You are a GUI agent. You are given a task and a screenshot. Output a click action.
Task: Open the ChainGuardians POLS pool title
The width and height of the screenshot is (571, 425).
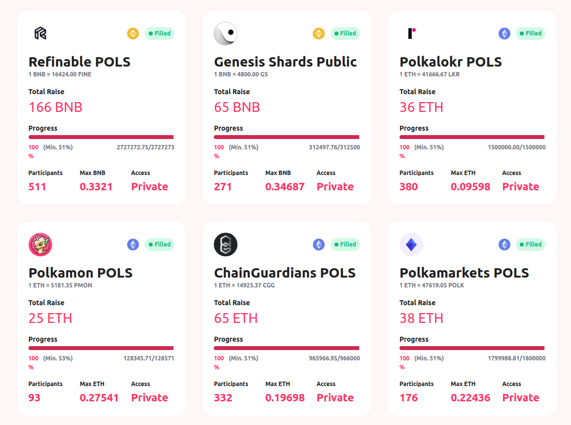point(285,273)
